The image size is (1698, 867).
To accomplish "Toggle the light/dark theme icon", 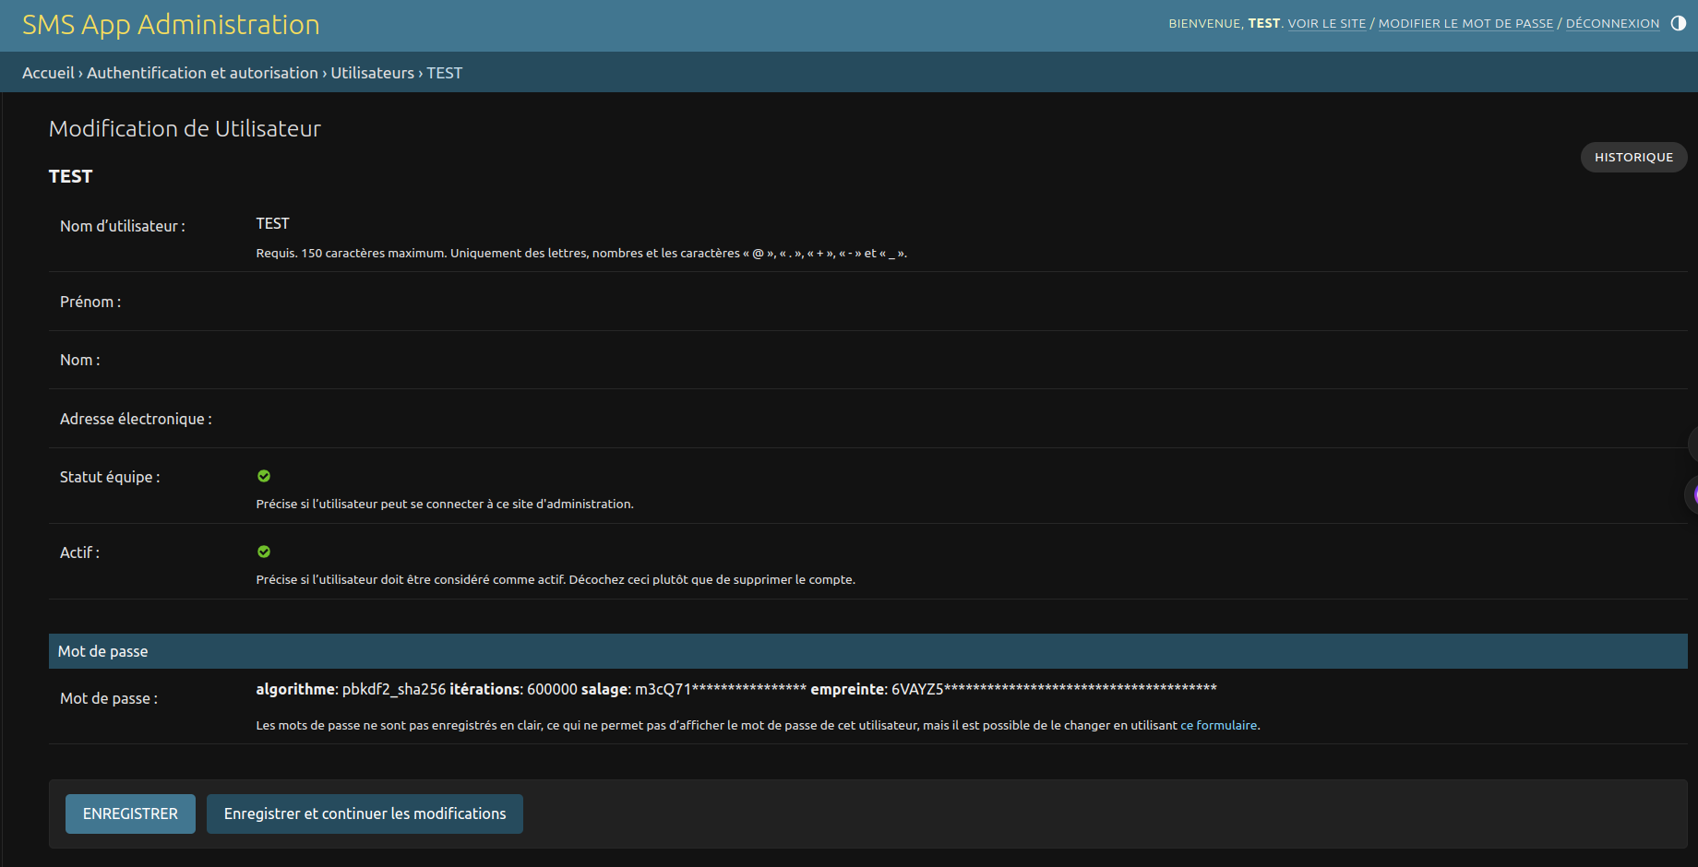I will [1678, 24].
